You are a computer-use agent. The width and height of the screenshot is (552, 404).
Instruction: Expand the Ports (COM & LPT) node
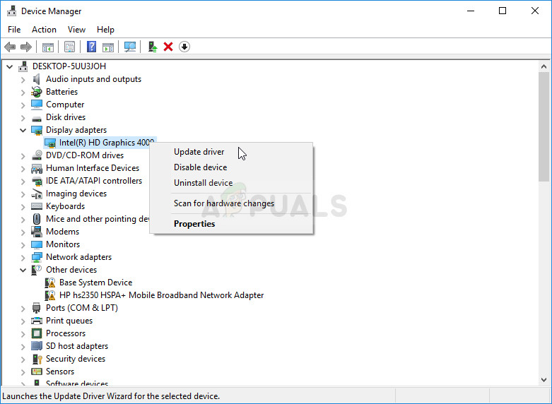[23, 308]
